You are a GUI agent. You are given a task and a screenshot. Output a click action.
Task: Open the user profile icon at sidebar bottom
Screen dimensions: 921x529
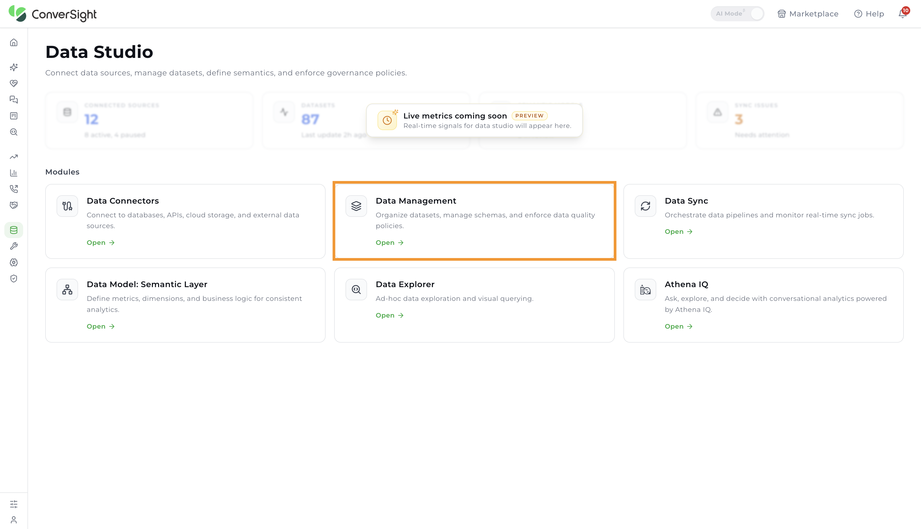14,520
